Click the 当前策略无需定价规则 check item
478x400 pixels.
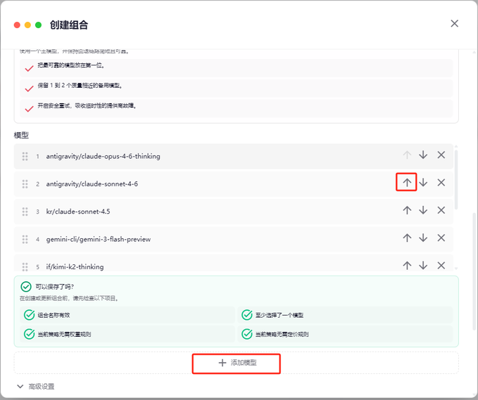tap(345, 334)
